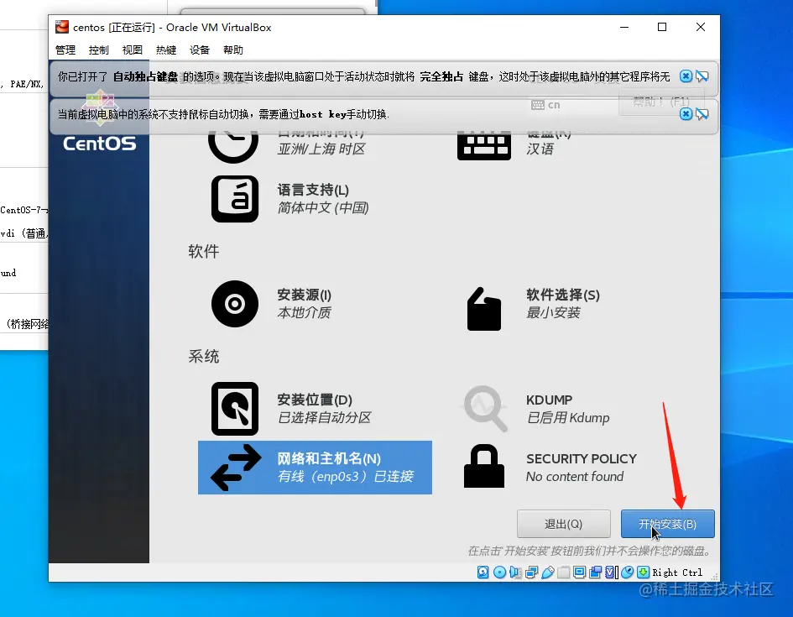Open 安装源(I) settings

tap(304, 295)
